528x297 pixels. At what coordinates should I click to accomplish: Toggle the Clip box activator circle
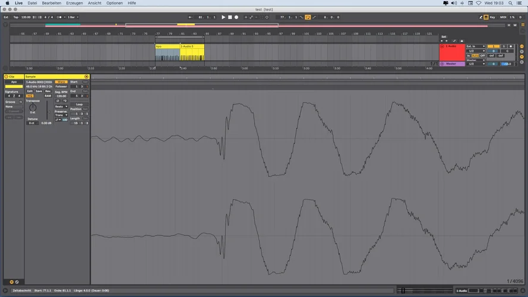(x=6, y=77)
